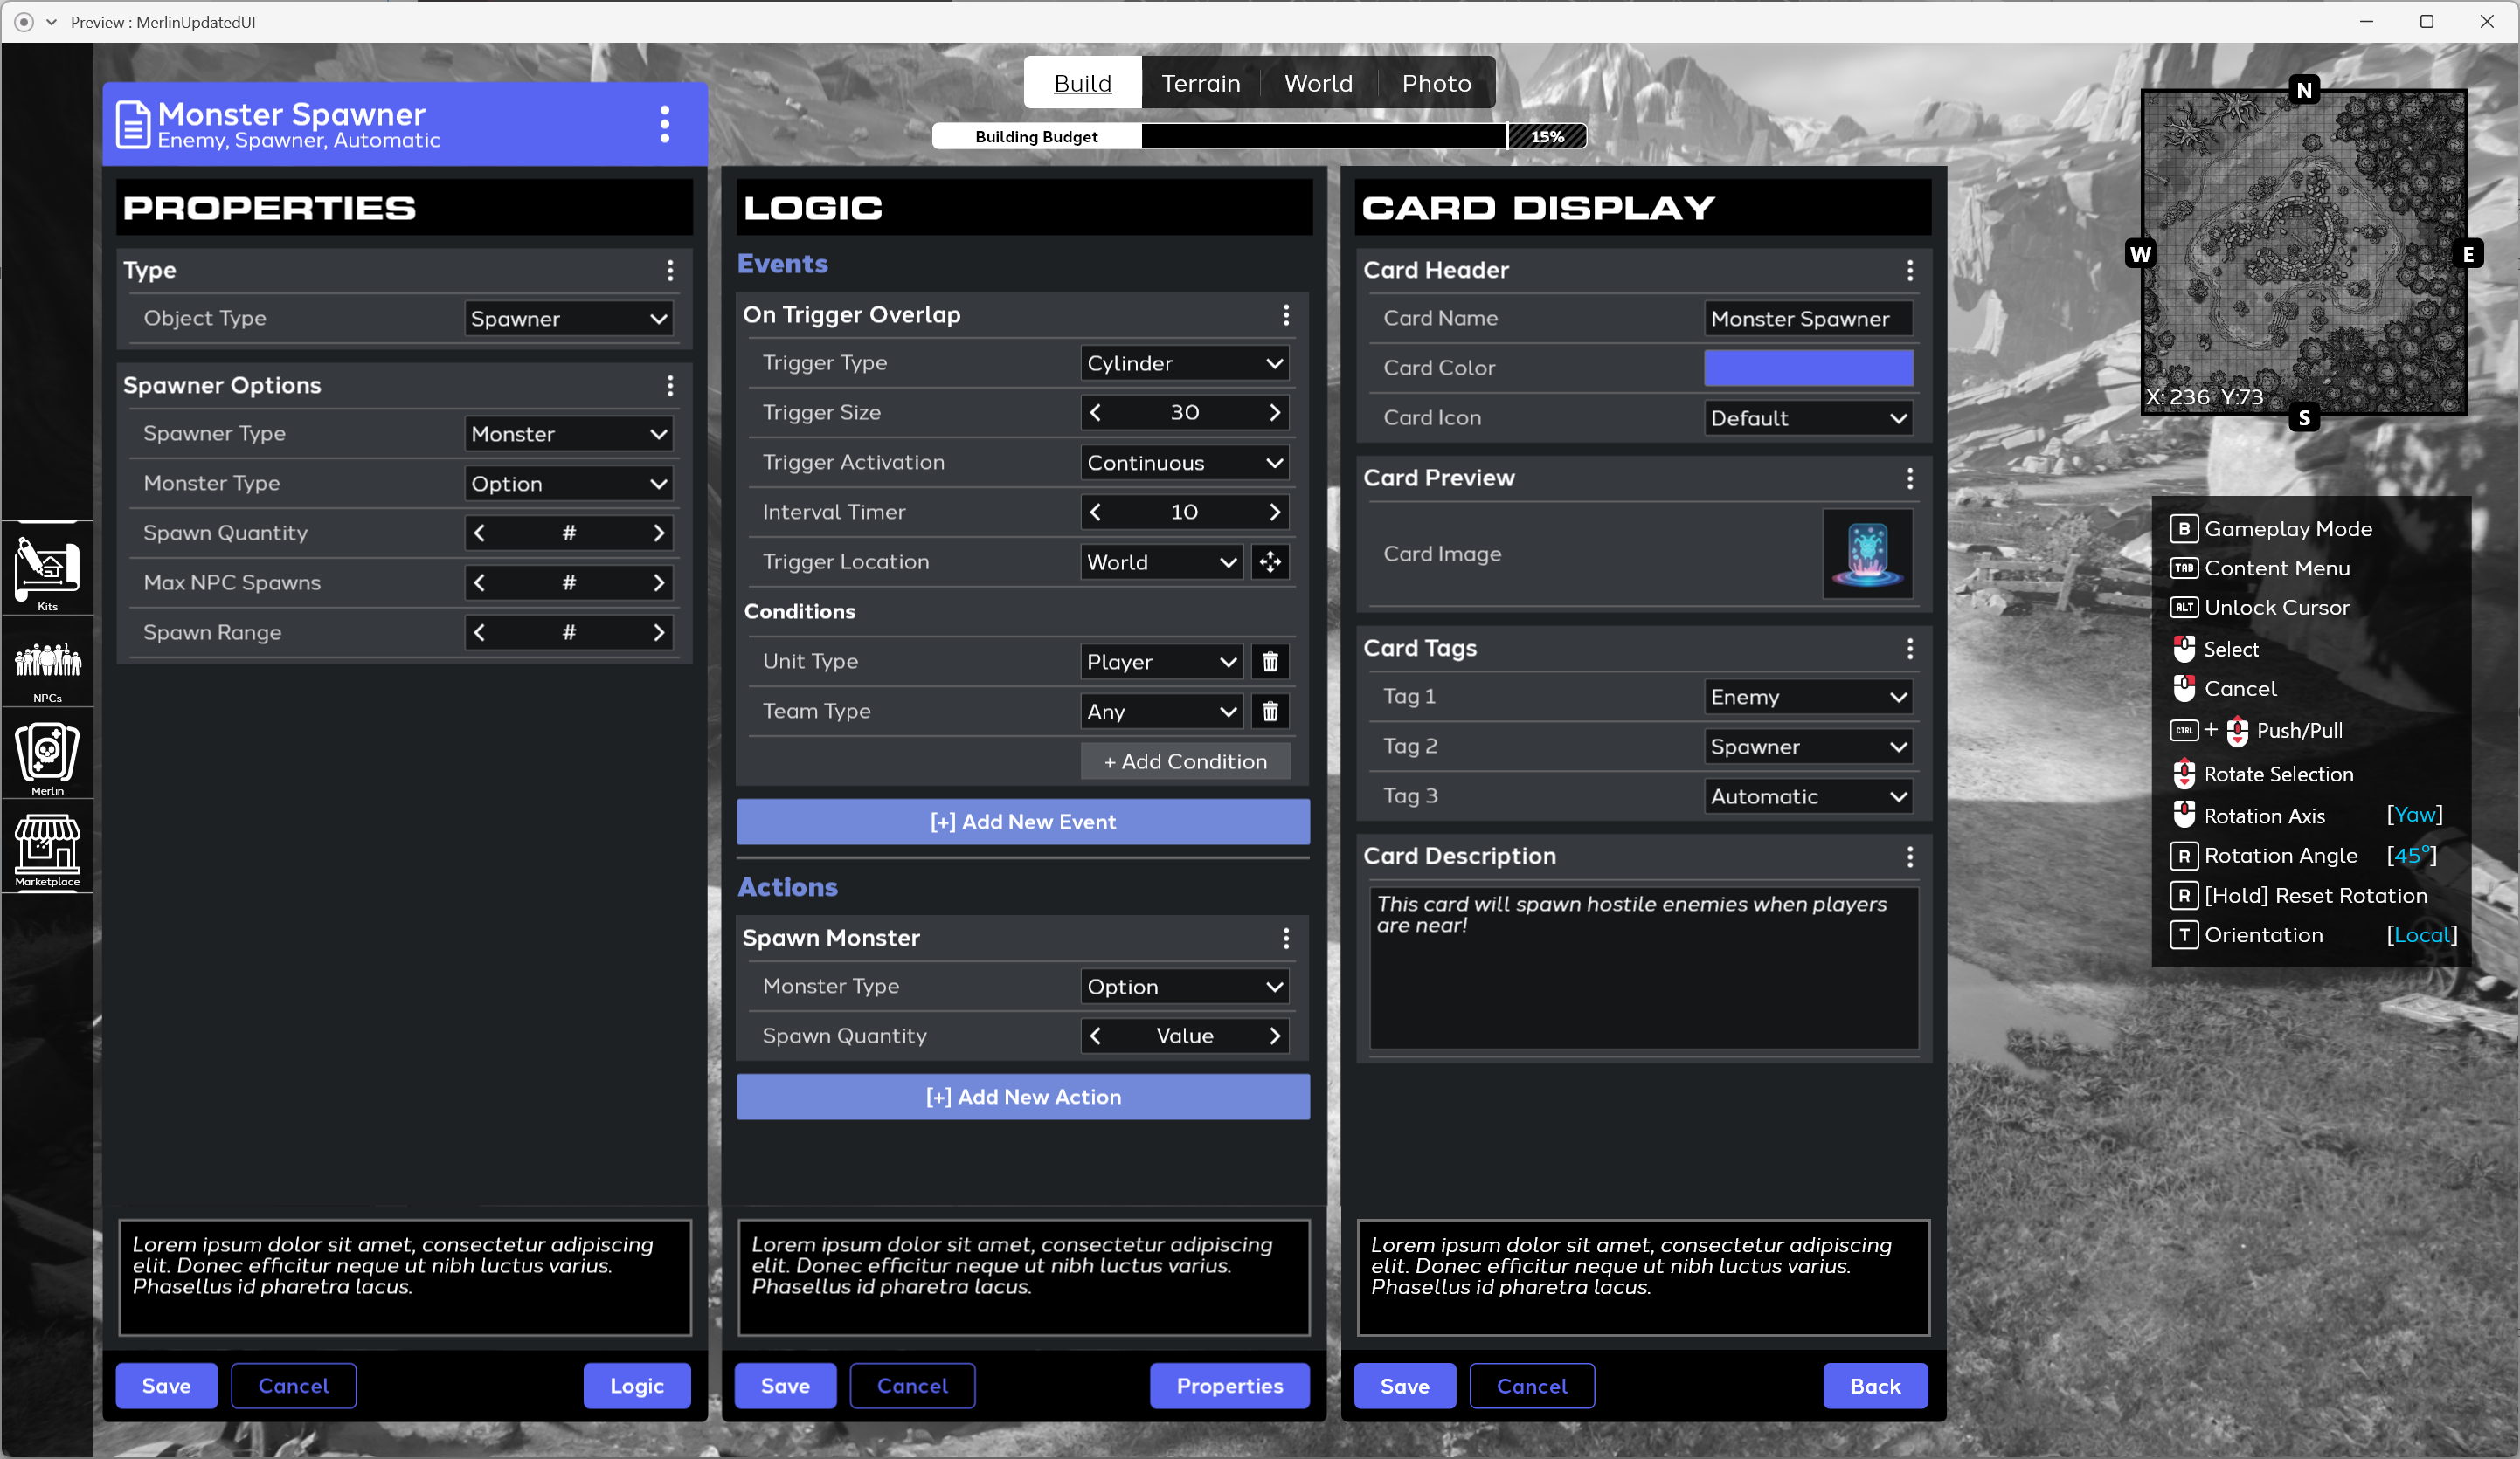Expand the Object Type dropdown

coord(569,319)
